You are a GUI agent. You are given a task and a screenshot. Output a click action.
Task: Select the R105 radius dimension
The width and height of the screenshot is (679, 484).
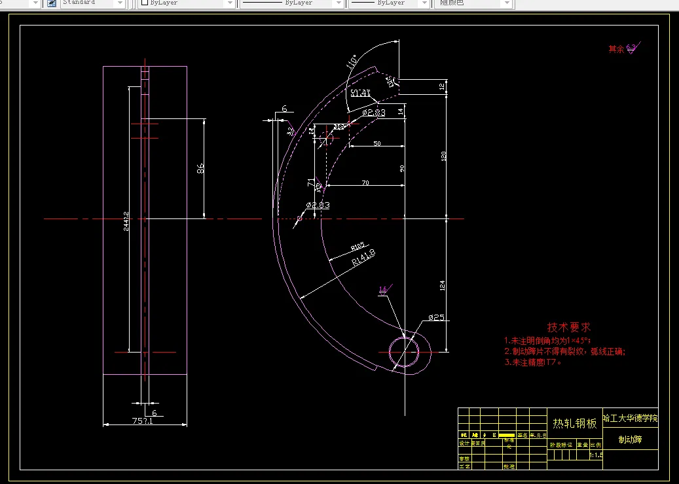click(x=358, y=247)
